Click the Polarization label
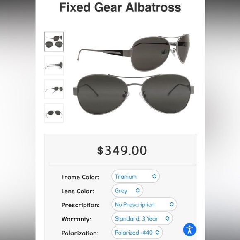This screenshot has width=240, height=240. coord(80,233)
